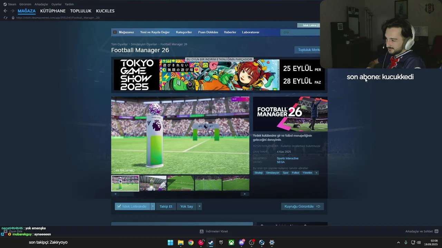Open Puan Dükkânı in the store nav

(x=208, y=32)
